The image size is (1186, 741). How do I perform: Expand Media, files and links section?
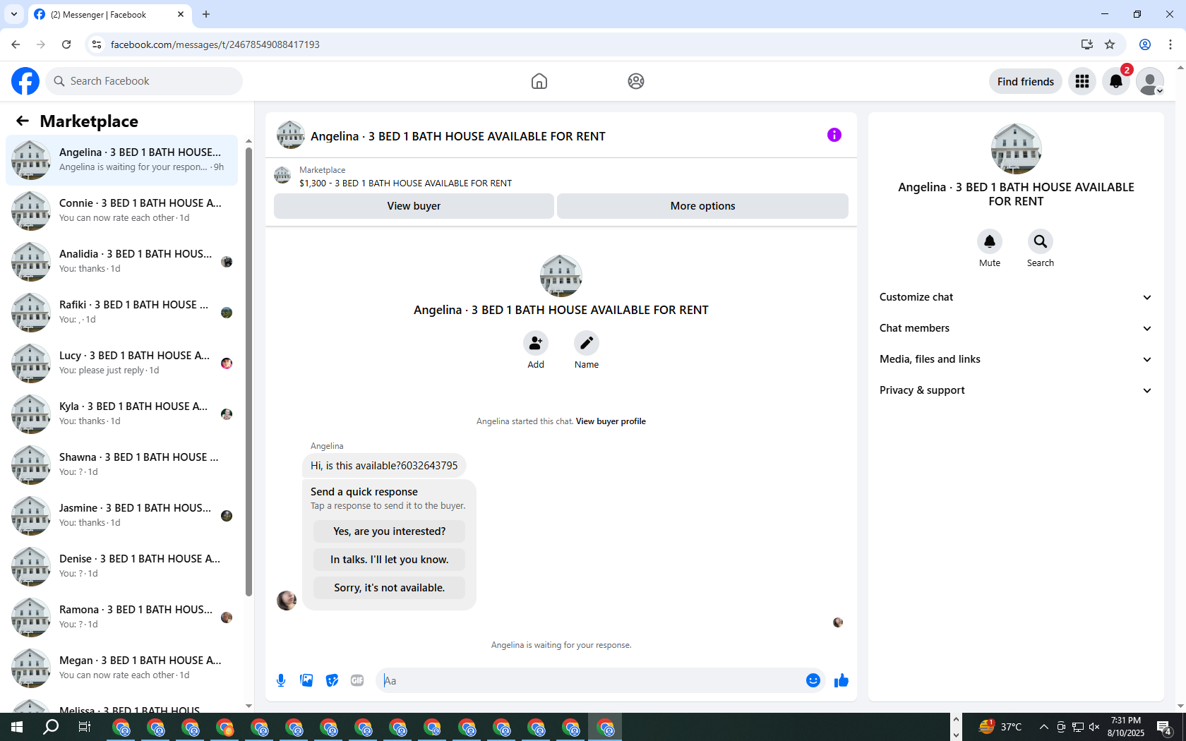1016,359
